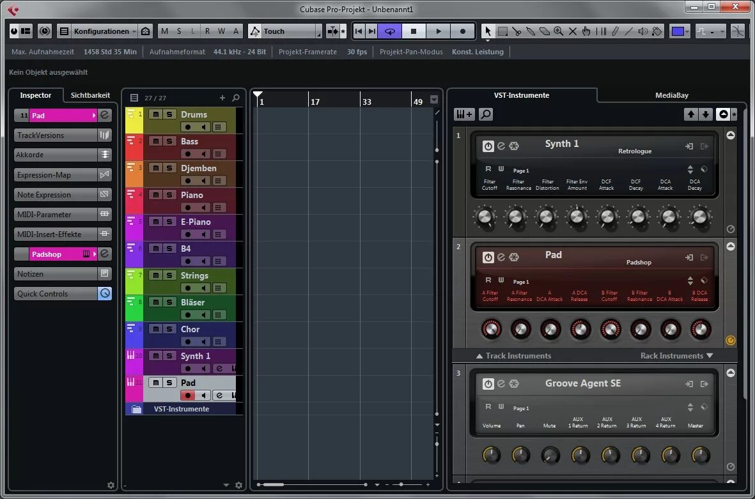Open edit instrument for Pad Padshop
755x499 pixels.
click(501, 257)
